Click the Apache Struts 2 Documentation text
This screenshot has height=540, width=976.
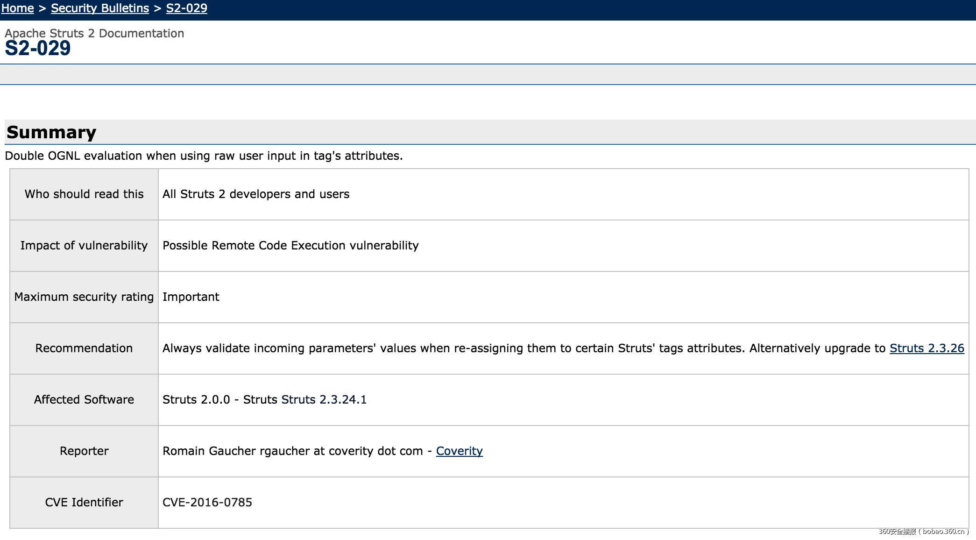pos(94,34)
